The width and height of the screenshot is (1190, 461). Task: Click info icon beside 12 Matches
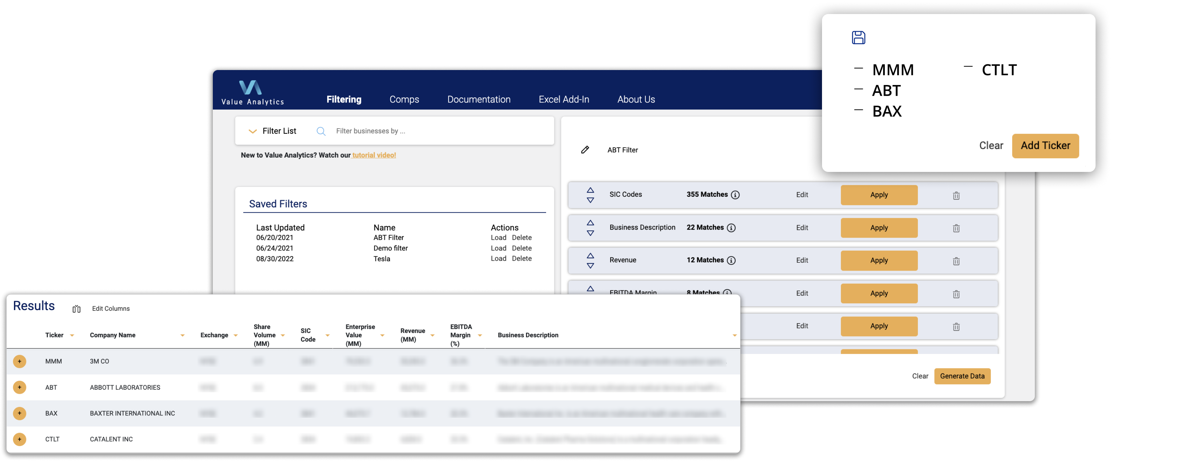point(731,261)
